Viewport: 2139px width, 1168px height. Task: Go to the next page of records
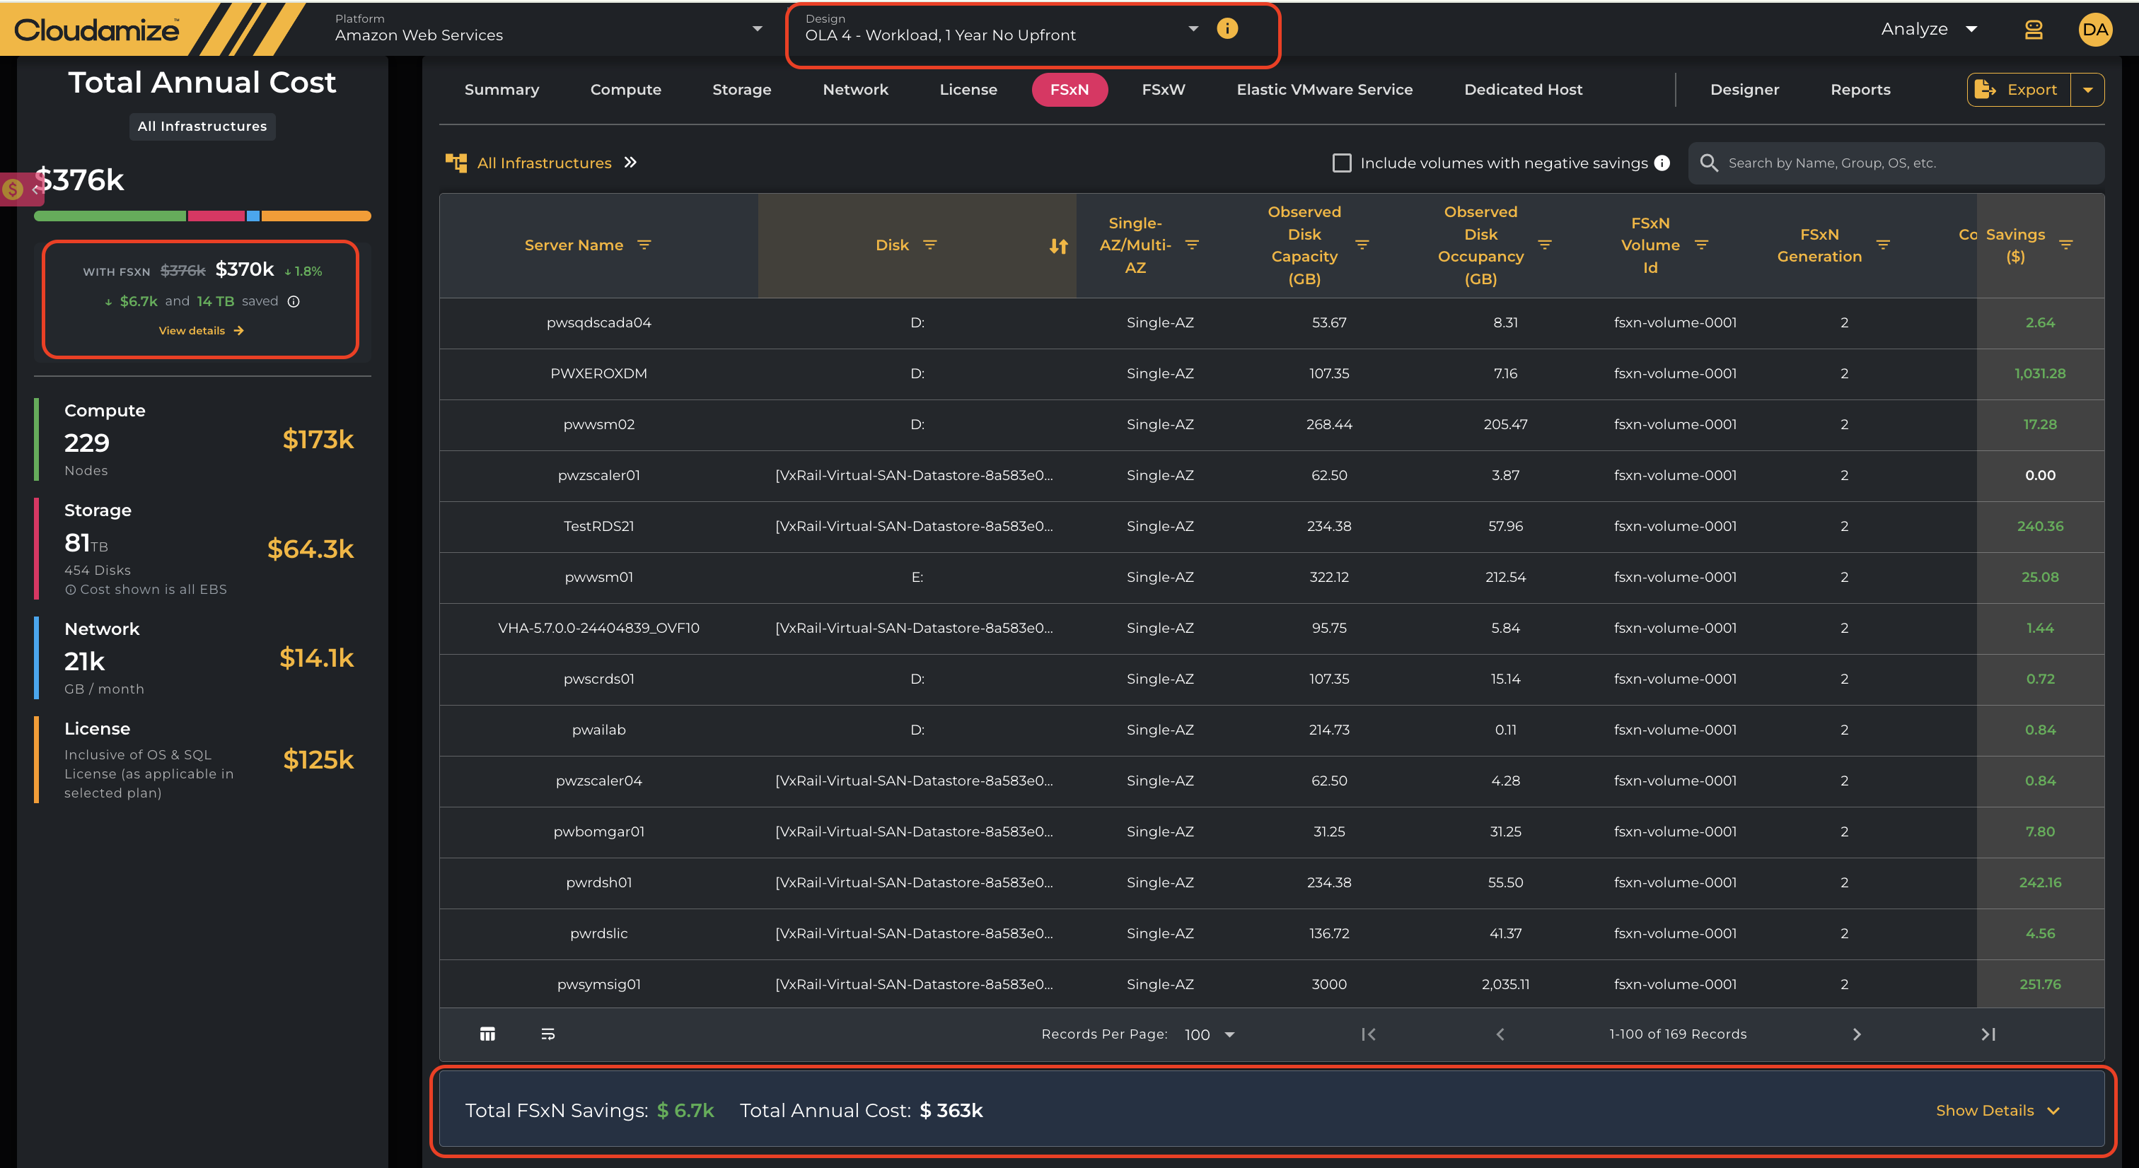[x=1857, y=1034]
